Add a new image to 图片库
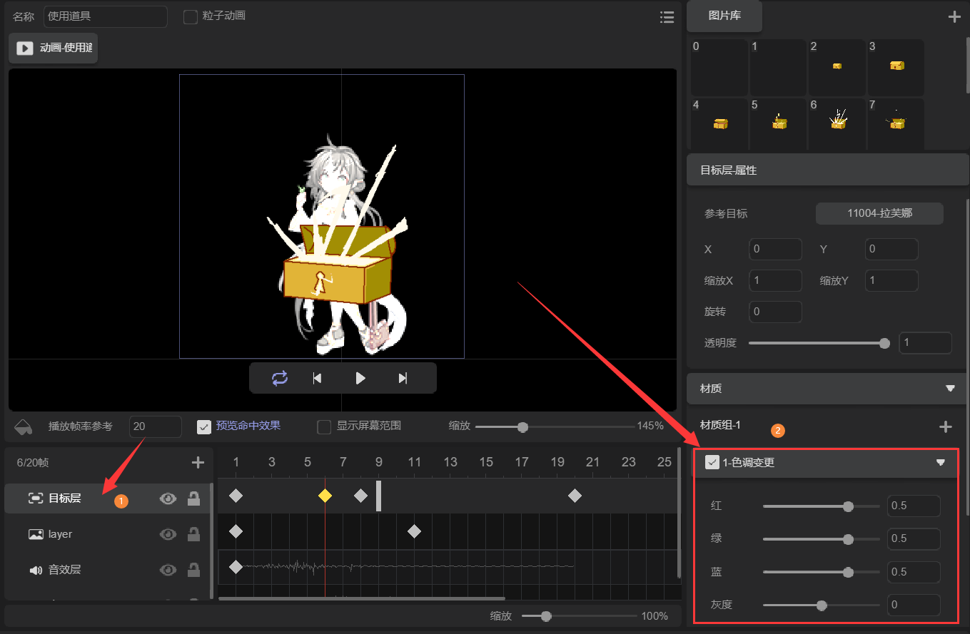 click(x=954, y=17)
